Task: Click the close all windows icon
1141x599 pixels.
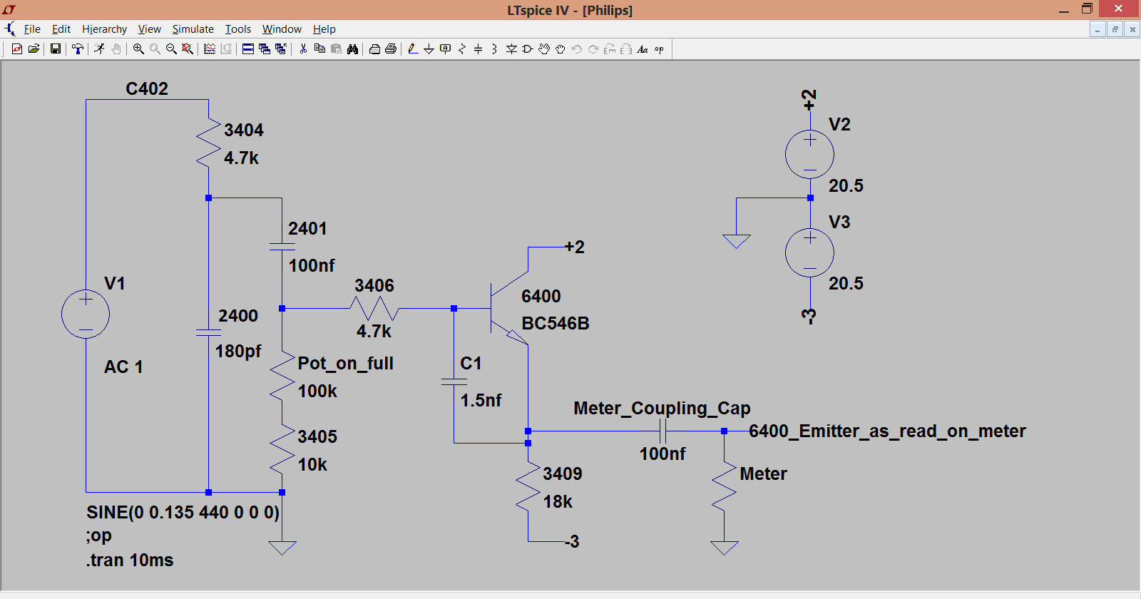Action: pos(281,49)
